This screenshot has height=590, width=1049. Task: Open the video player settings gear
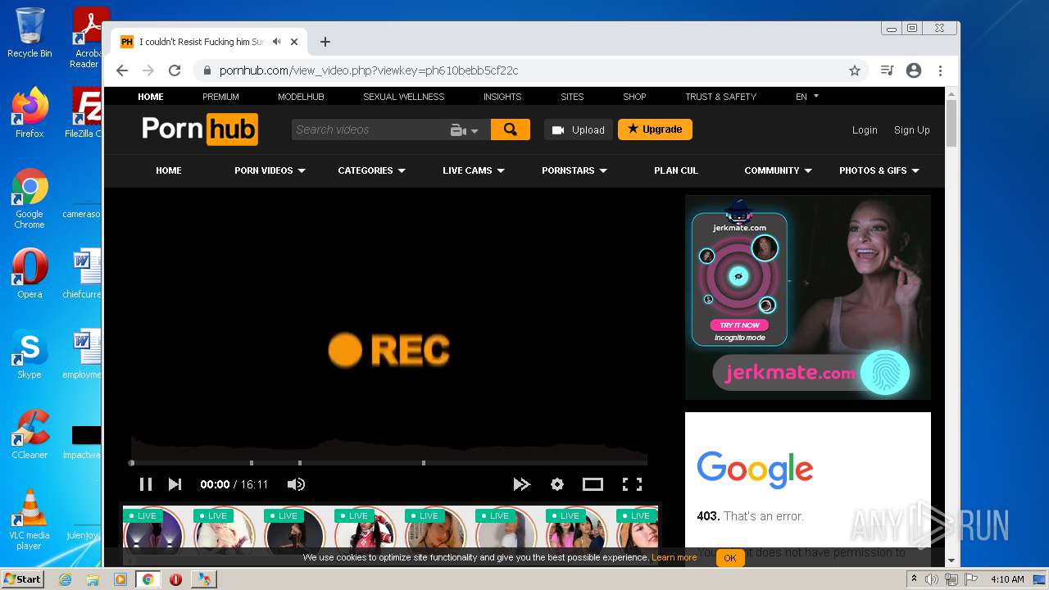(557, 484)
